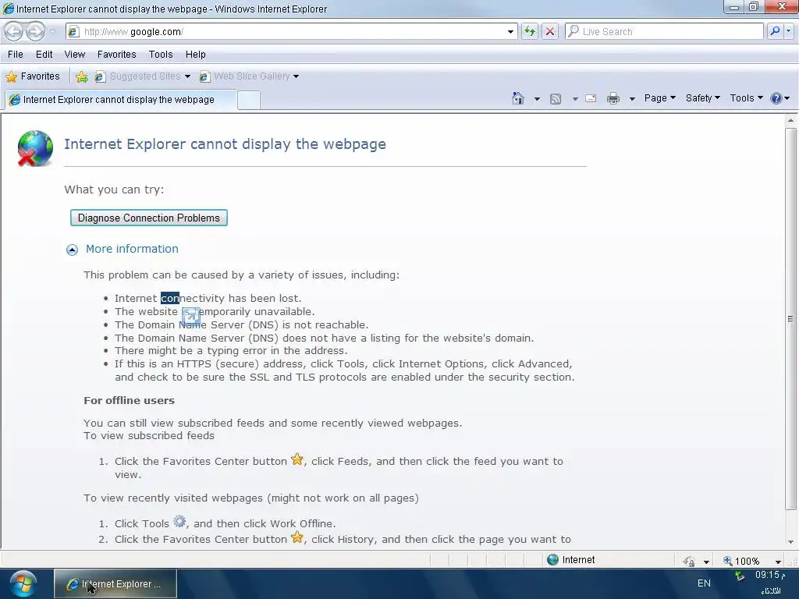This screenshot has width=799, height=599.
Task: Click 'Internet connectivity has been lost.' text
Action: 208,298
